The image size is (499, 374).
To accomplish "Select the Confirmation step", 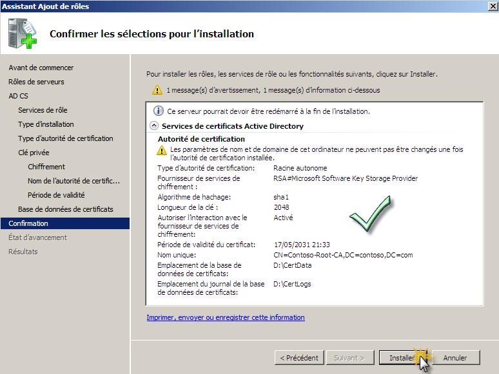I will pyautogui.click(x=65, y=223).
